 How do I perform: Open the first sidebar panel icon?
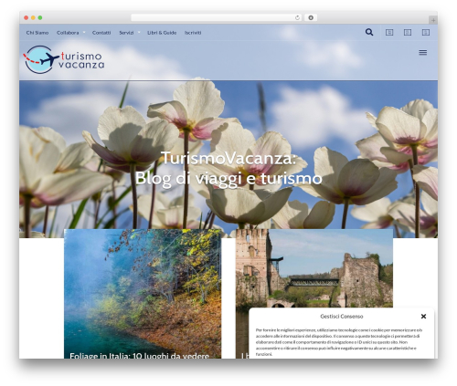(389, 32)
